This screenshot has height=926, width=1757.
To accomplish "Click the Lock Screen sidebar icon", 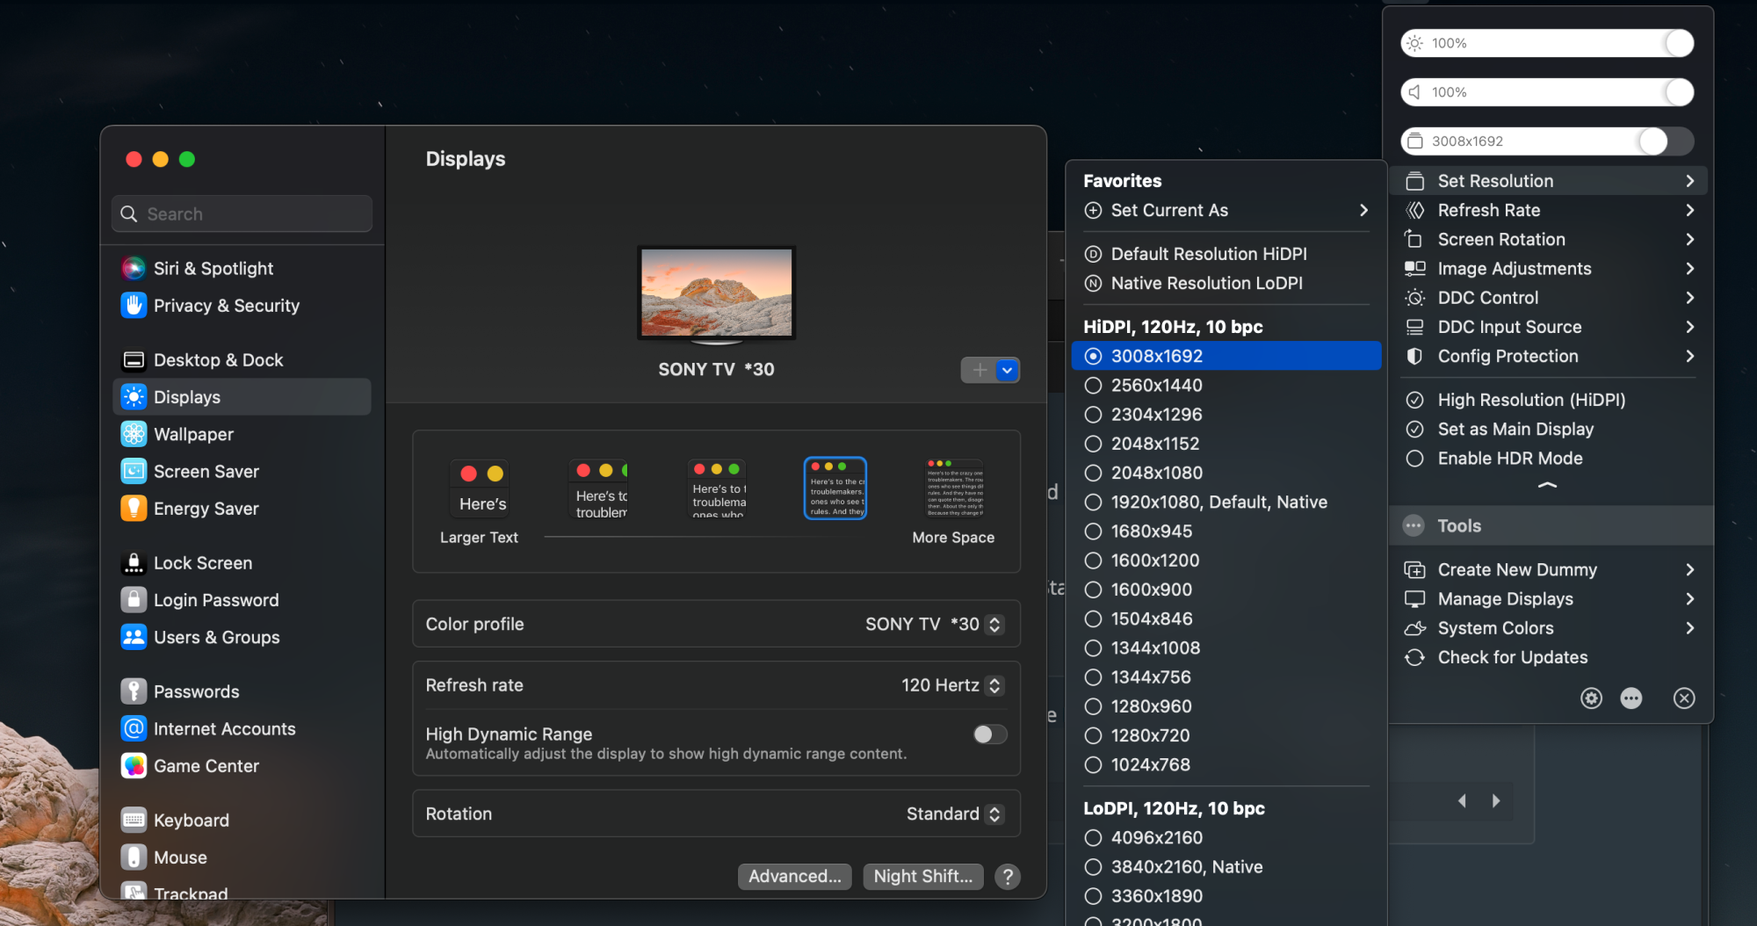I will pos(134,563).
